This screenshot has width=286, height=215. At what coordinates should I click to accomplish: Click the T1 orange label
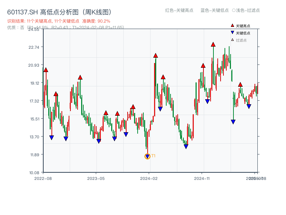[153, 156]
